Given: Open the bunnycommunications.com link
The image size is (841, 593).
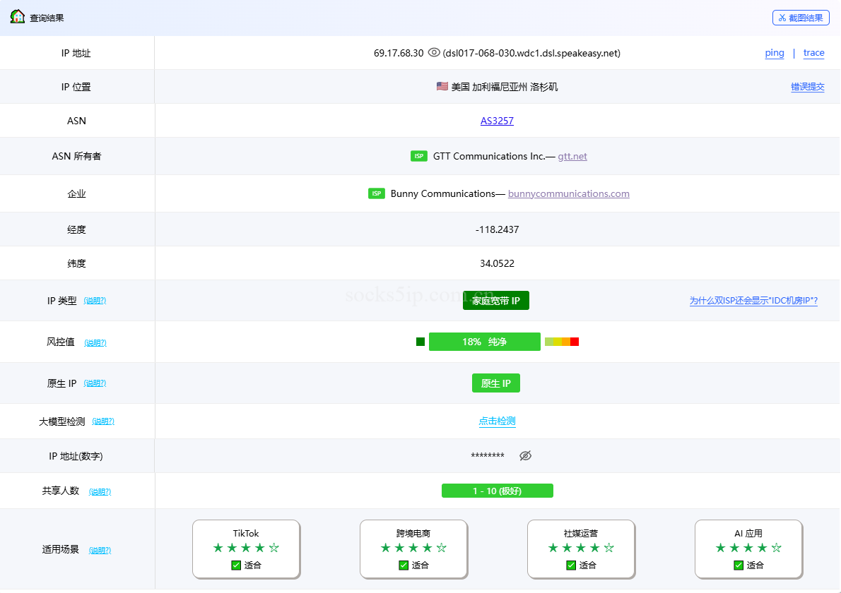Looking at the screenshot, I should click(568, 194).
